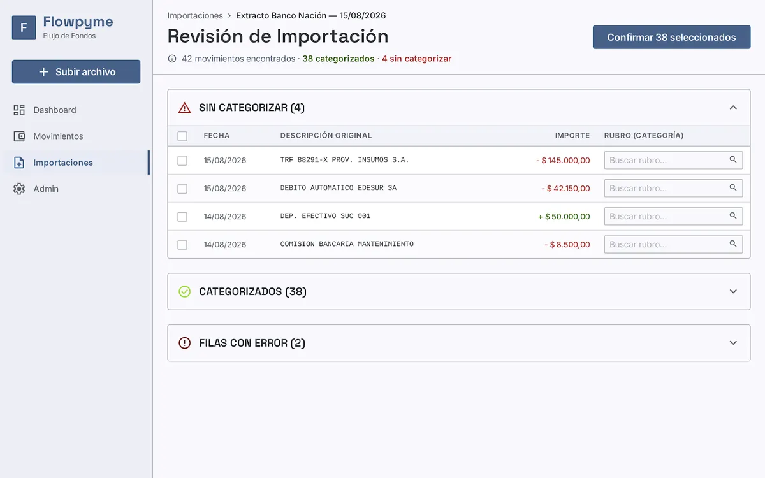Click the Movimientos wallet icon
This screenshot has width=765, height=478.
pos(19,136)
